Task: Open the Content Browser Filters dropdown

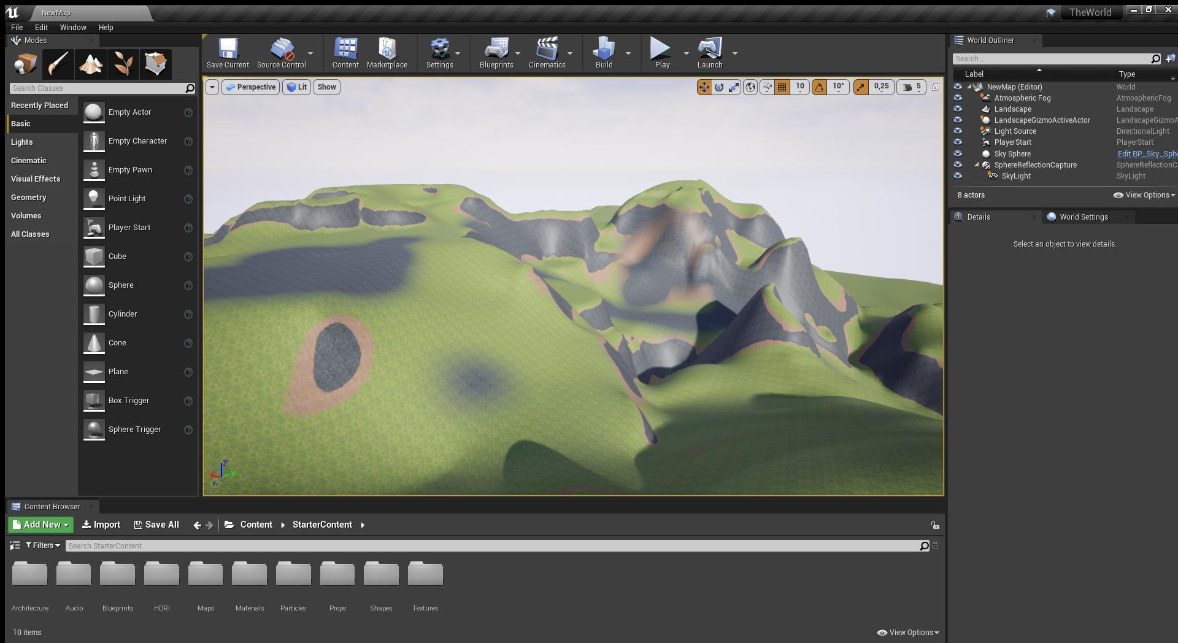Action: coord(43,545)
